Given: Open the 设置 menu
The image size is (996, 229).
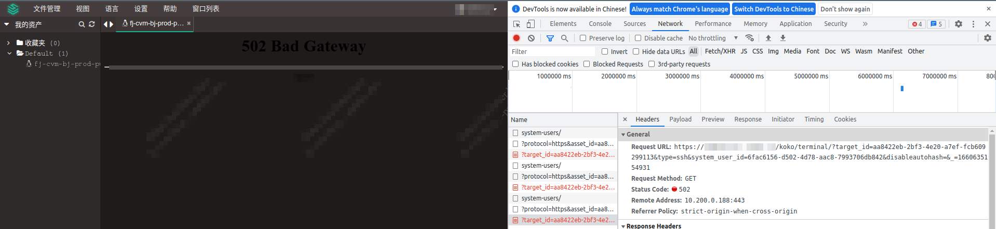Looking at the screenshot, I should [141, 9].
